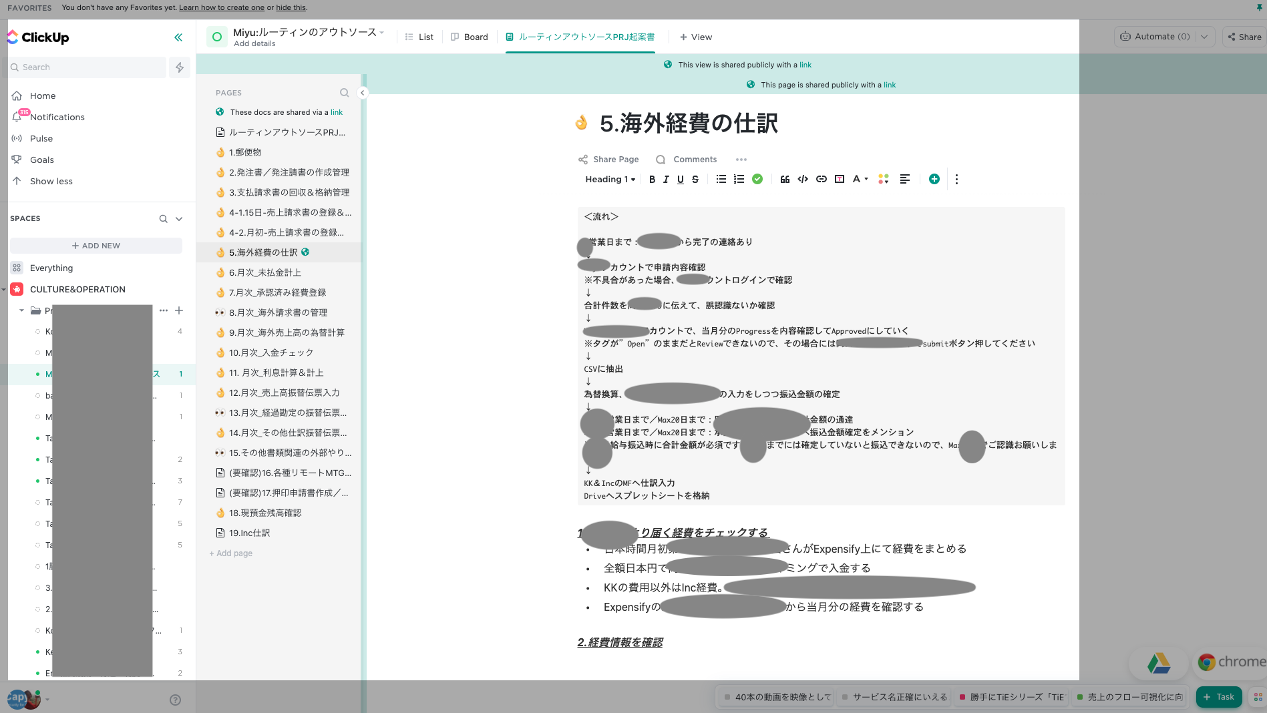The height and width of the screenshot is (713, 1267).
Task: Insert a checklist with the green check
Action: click(x=757, y=179)
